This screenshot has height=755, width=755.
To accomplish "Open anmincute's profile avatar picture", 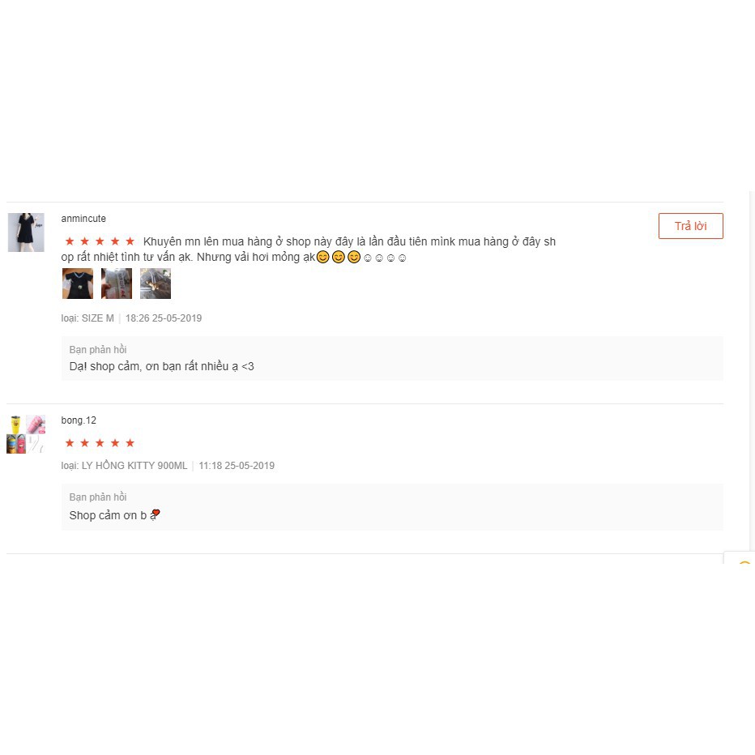I will 26,232.
